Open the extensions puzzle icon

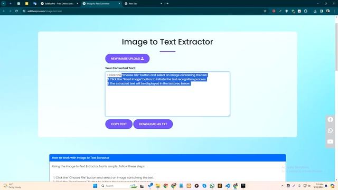point(306,11)
